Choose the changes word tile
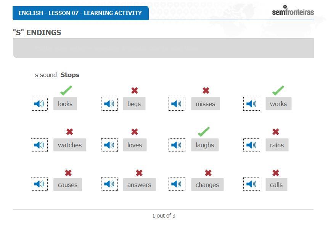 (x=207, y=184)
